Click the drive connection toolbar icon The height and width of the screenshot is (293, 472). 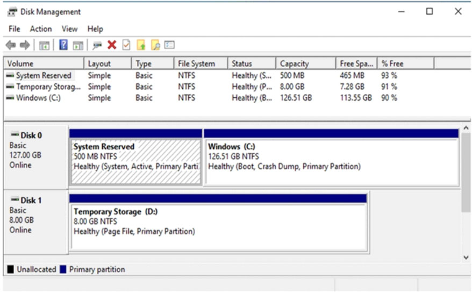(x=97, y=46)
